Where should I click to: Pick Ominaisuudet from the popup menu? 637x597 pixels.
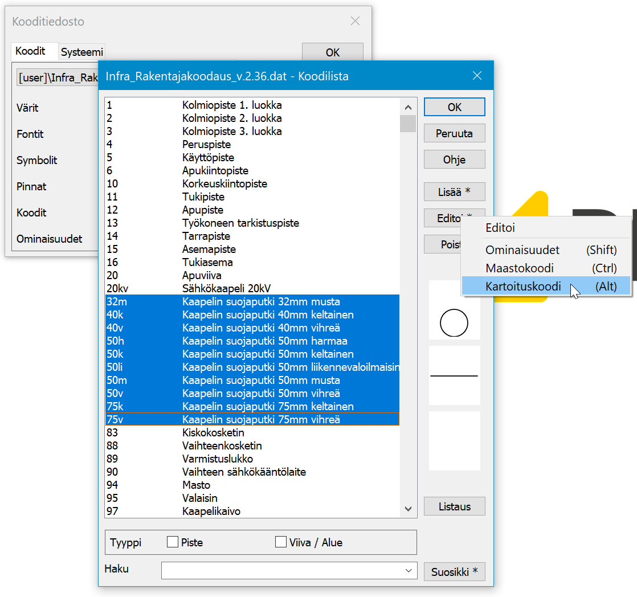coord(522,250)
